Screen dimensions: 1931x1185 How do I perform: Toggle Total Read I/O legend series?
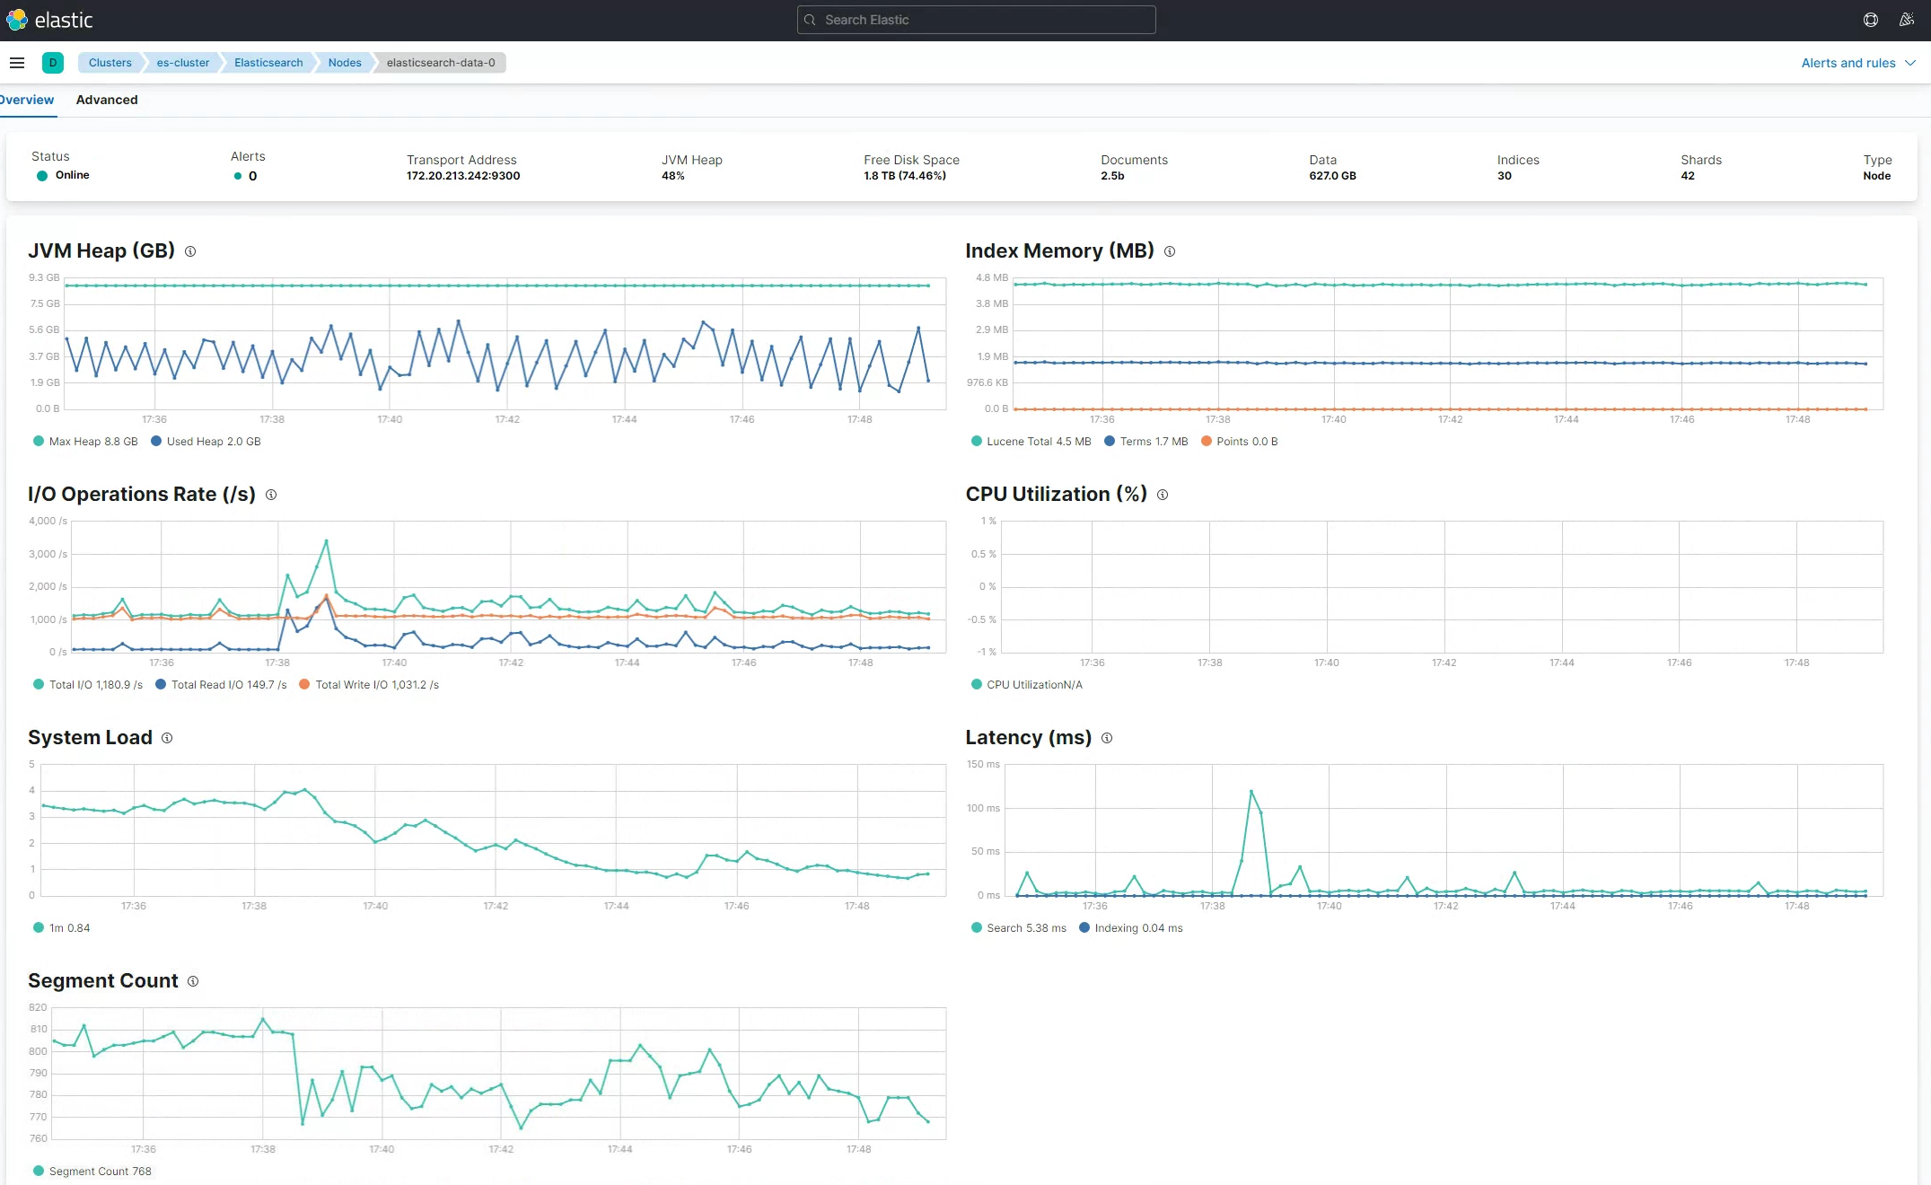tap(220, 685)
